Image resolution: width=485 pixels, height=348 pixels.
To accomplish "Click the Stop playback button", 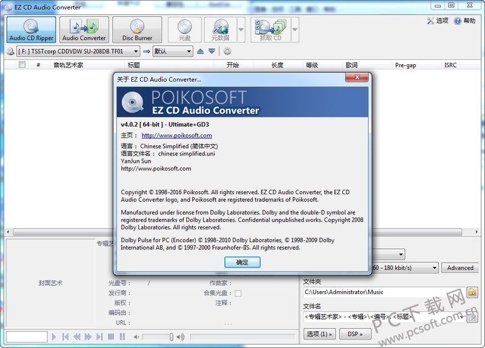I will [x=111, y=337].
